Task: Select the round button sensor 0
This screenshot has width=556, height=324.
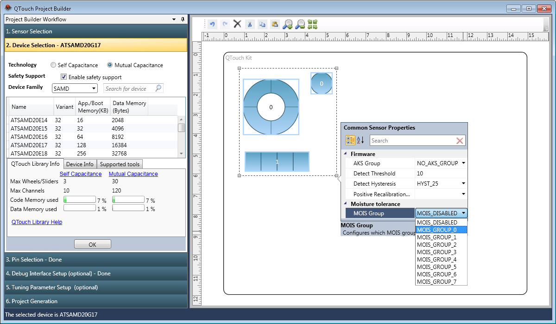Action: coord(321,84)
